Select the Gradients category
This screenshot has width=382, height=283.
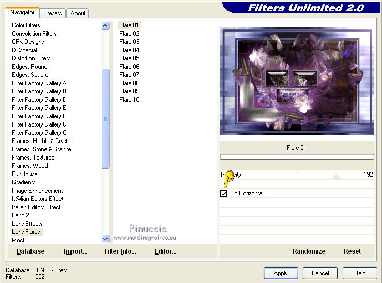[24, 182]
